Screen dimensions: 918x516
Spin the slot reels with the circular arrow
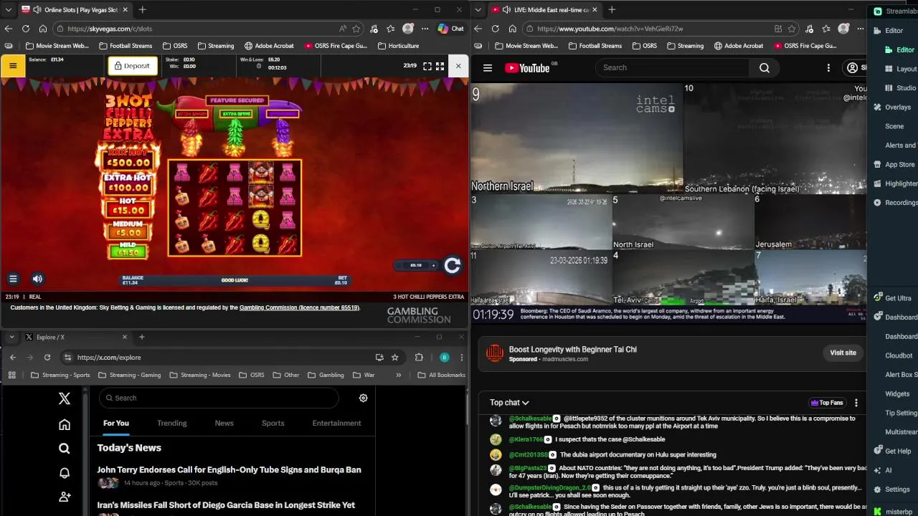point(452,266)
